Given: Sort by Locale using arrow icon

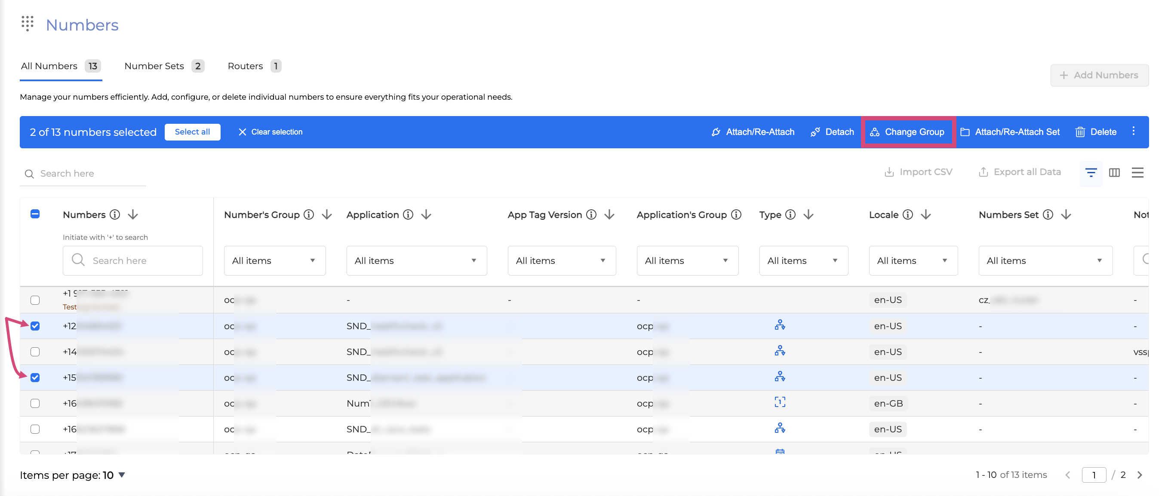Looking at the screenshot, I should (926, 215).
